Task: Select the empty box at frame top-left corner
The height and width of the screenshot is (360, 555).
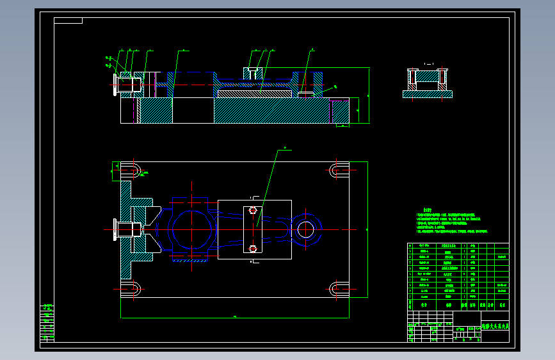Action: (68, 20)
